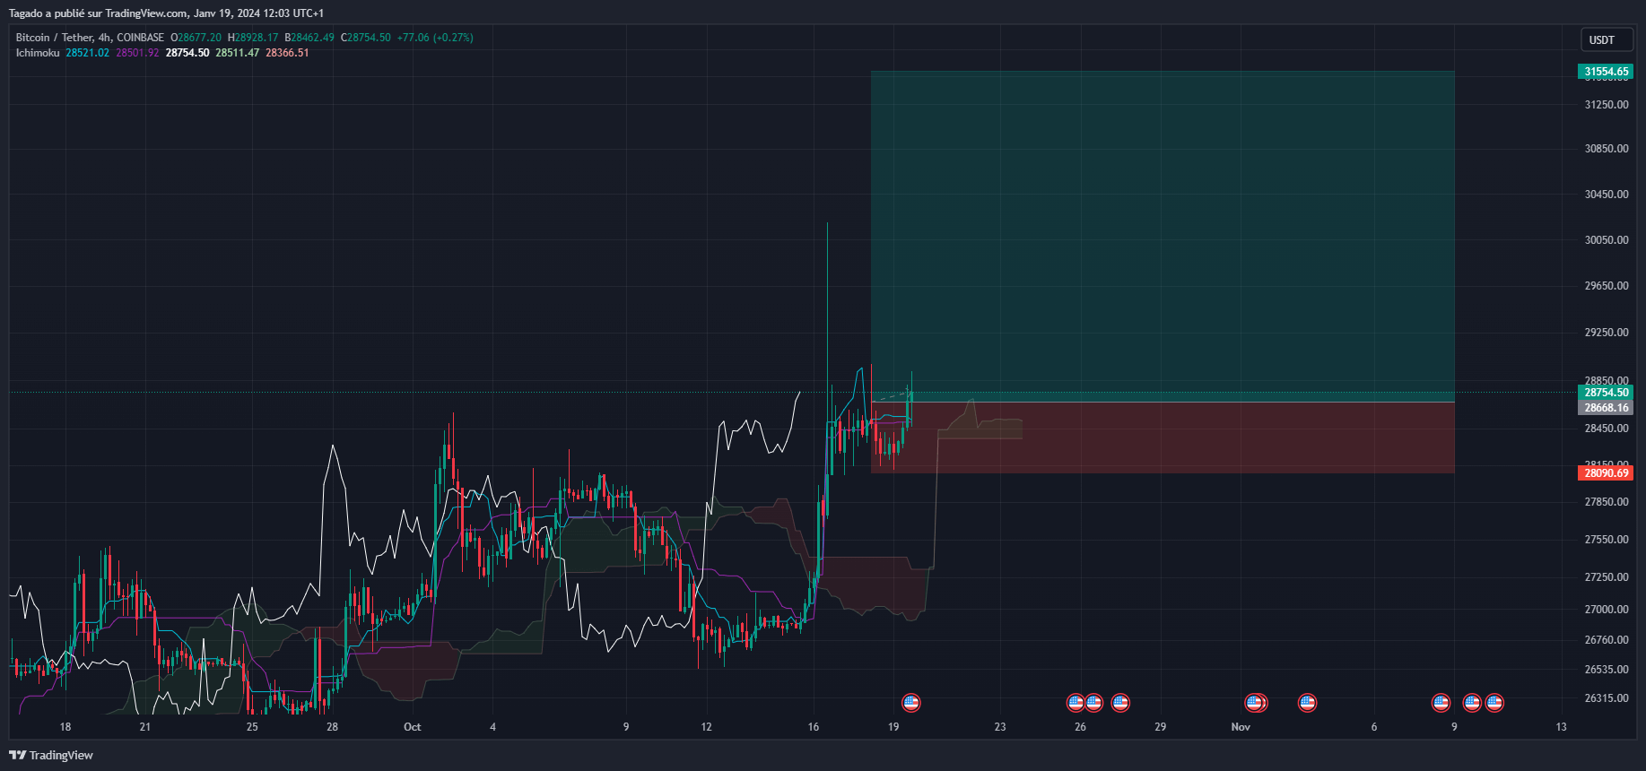Viewport: 1646px width, 771px height.
Task: Click the low value B28462.49
Action: click(309, 38)
